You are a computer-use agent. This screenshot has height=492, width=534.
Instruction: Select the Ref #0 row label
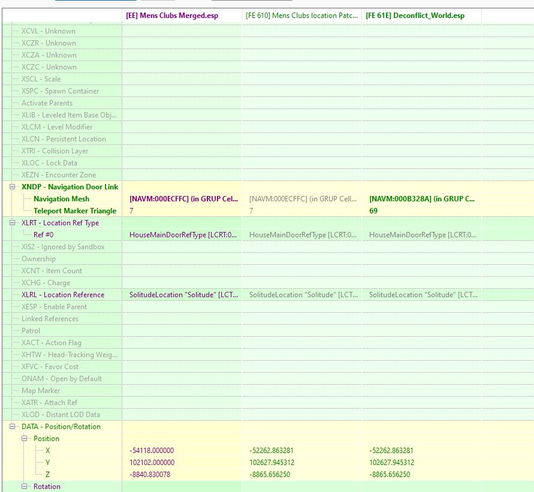(44, 235)
